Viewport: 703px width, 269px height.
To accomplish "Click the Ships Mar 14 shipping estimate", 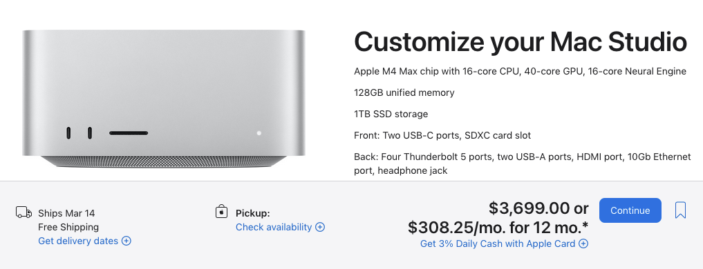I will [66, 213].
